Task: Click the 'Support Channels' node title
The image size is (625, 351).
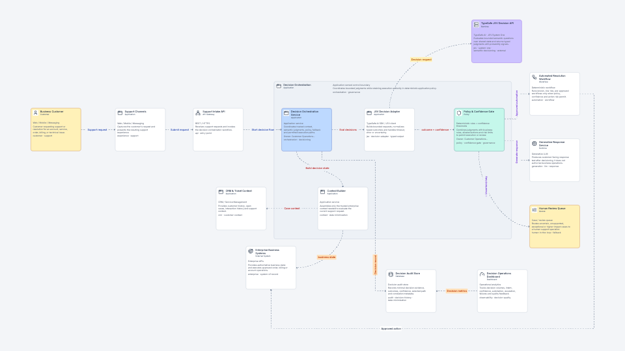Action: (x=135, y=112)
